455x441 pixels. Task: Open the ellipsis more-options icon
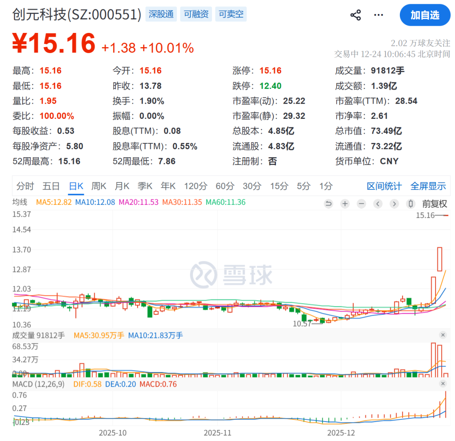(x=378, y=15)
